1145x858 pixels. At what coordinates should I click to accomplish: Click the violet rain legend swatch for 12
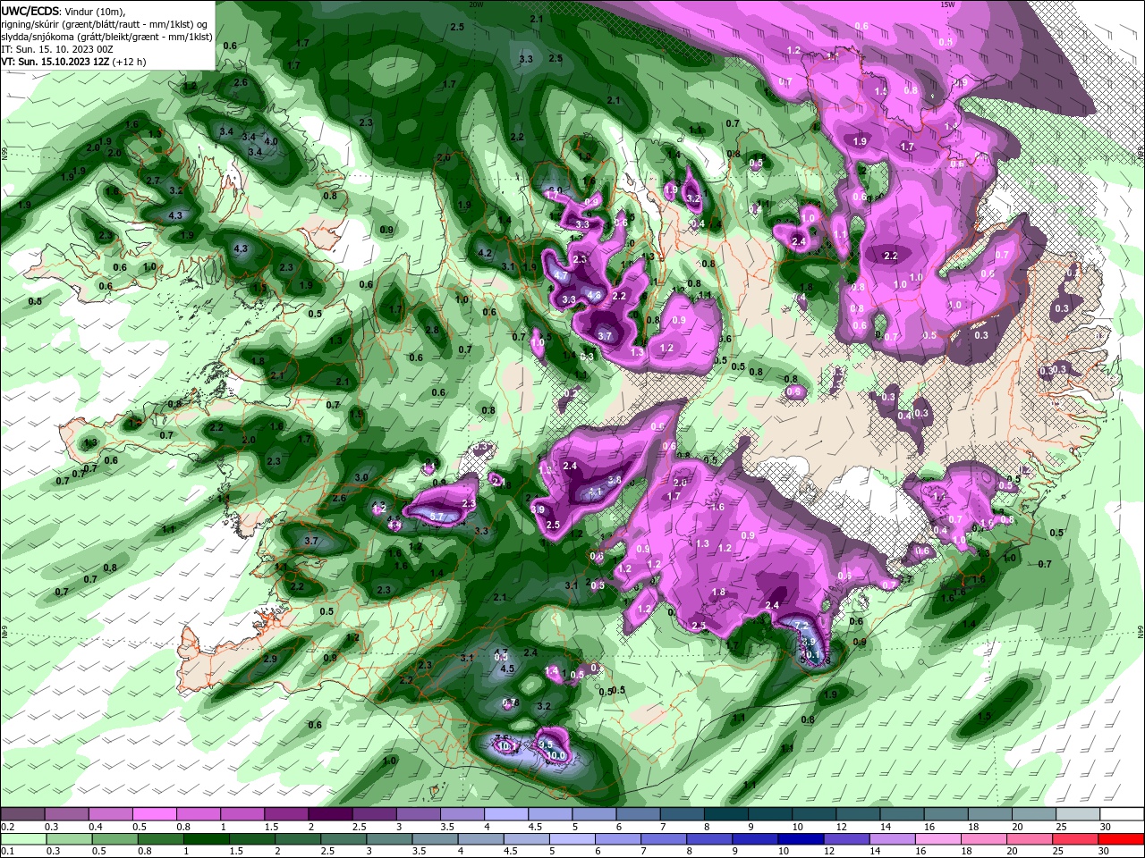pyautogui.click(x=847, y=839)
